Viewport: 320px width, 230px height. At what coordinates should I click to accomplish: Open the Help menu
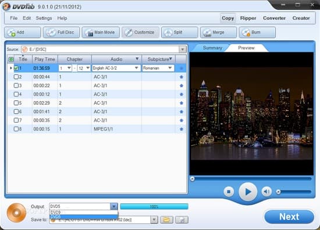[62, 18]
